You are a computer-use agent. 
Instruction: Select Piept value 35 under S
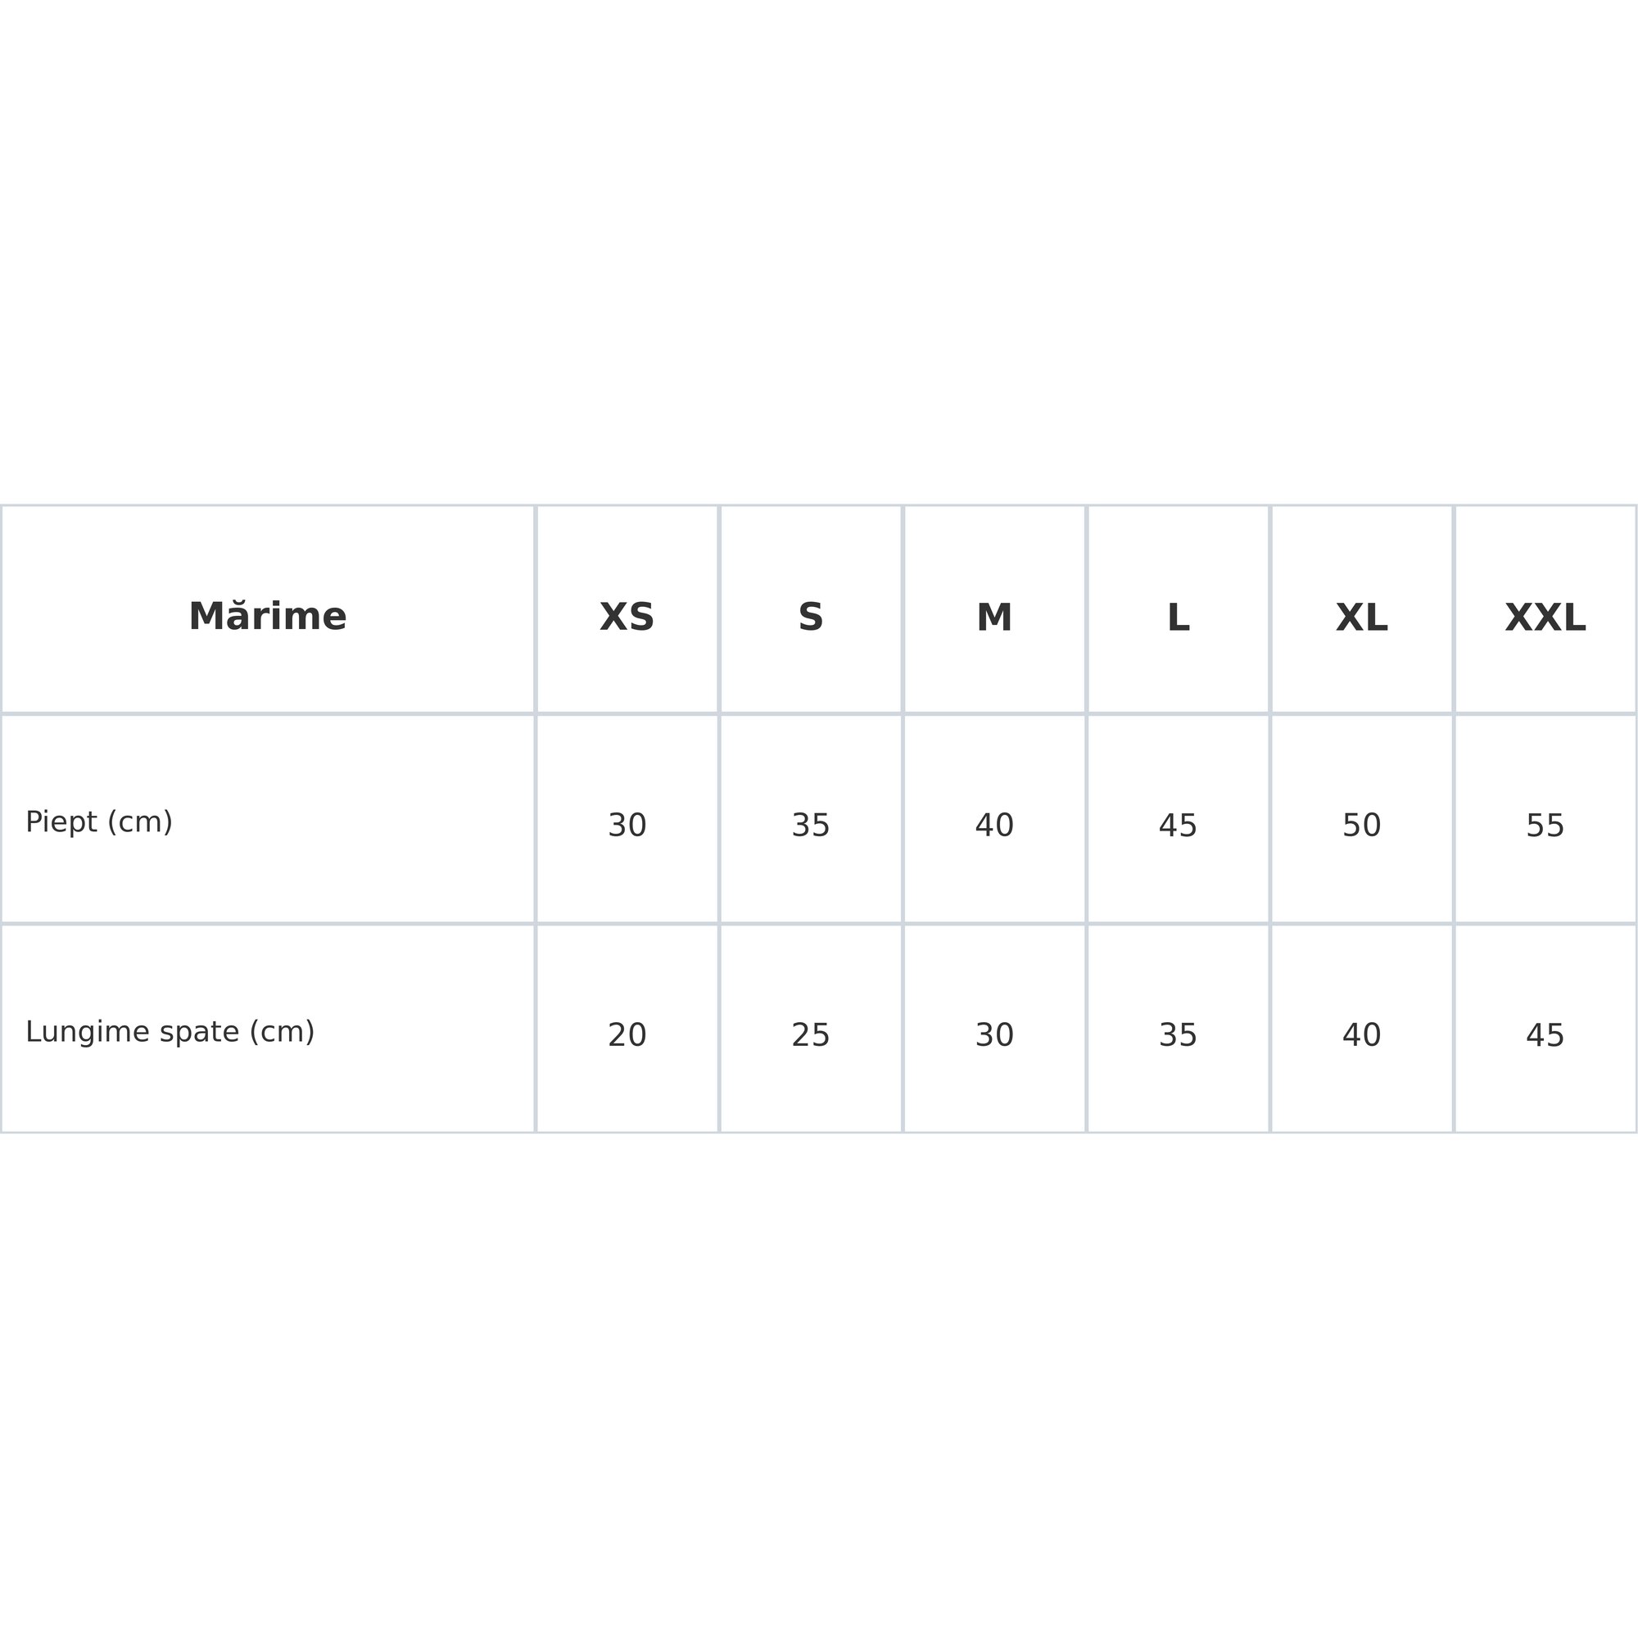(811, 825)
